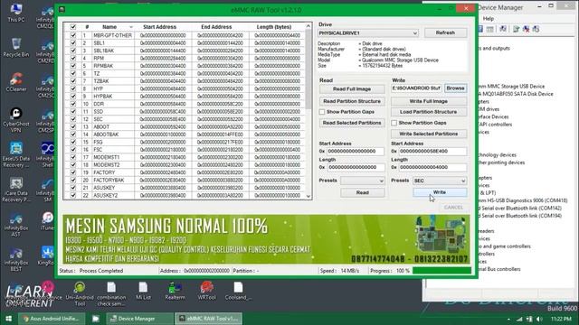This screenshot has width=579, height=325.
Task: Open the Recycle Bin desktop icon
Action: pos(16,47)
